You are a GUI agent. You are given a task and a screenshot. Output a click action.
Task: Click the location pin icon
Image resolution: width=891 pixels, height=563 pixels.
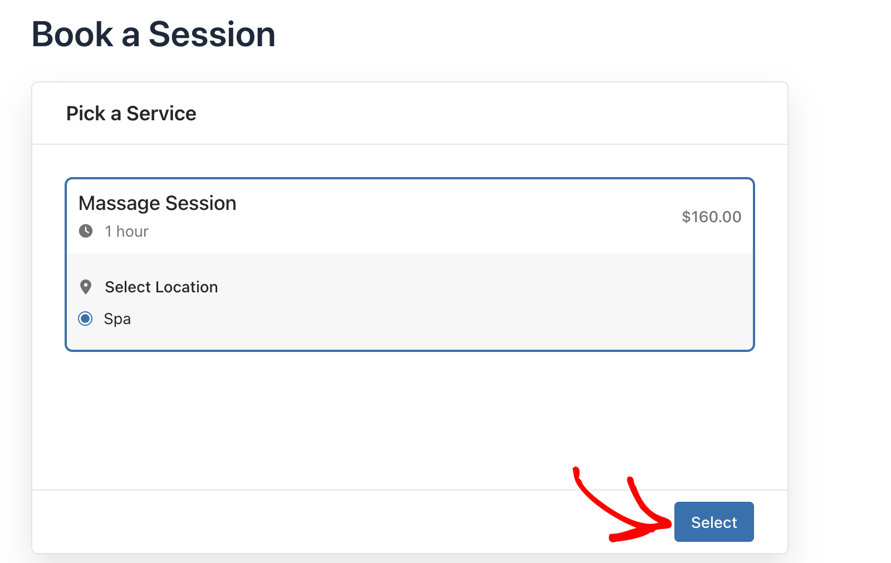coord(86,287)
